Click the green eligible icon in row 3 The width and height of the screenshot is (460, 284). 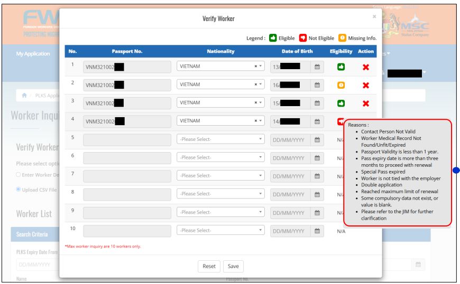click(x=341, y=103)
